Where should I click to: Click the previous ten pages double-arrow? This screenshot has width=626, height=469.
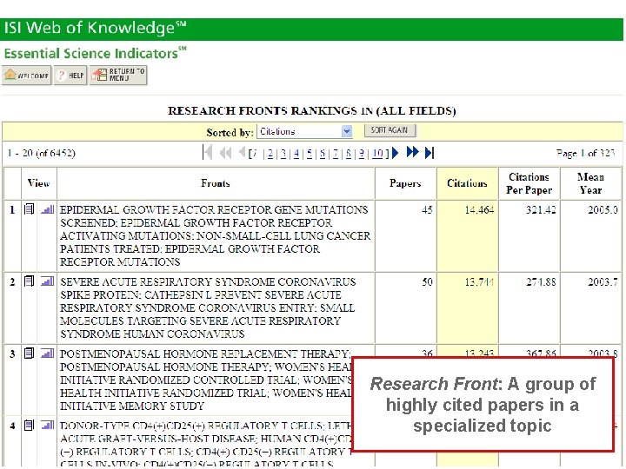pos(225,153)
